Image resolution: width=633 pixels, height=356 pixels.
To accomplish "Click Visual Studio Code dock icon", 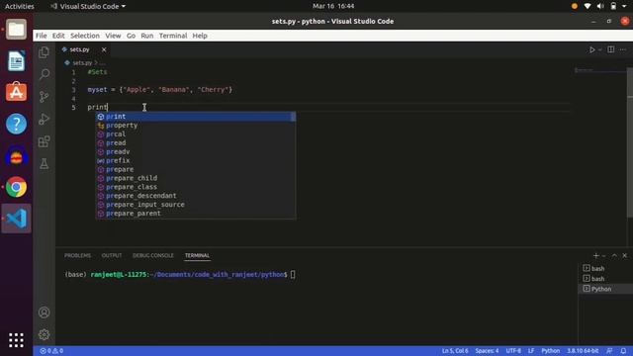I will tap(16, 219).
